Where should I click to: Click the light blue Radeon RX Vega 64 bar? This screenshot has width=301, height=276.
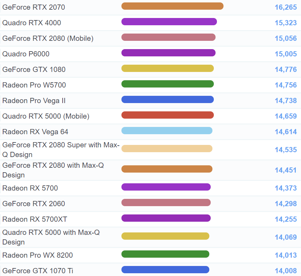[167, 130]
